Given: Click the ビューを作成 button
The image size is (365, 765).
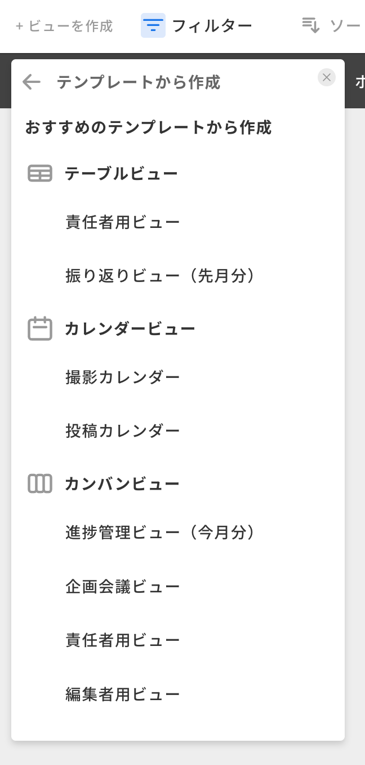Looking at the screenshot, I should pos(64,26).
